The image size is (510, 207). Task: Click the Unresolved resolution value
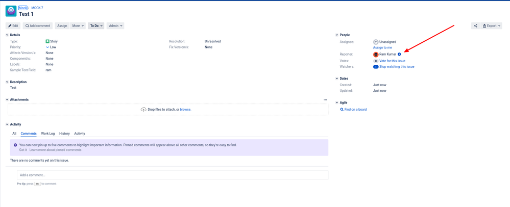(213, 42)
